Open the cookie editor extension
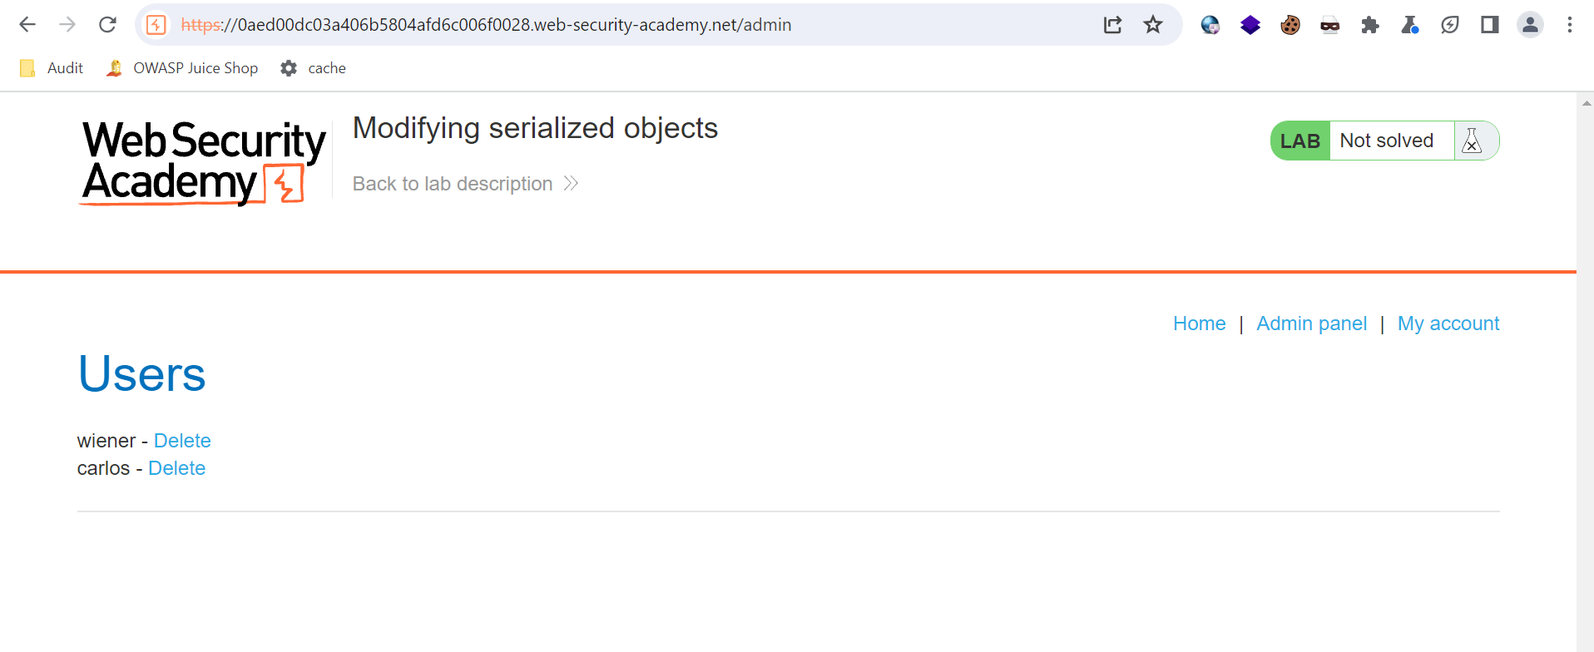 point(1290,25)
